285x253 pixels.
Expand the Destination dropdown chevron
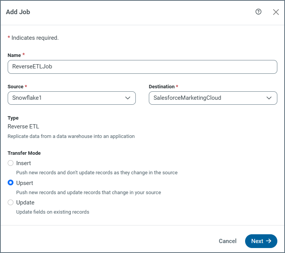pos(269,98)
